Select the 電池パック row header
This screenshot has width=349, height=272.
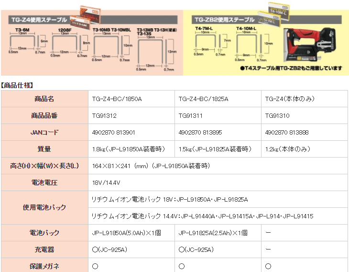(x=44, y=233)
